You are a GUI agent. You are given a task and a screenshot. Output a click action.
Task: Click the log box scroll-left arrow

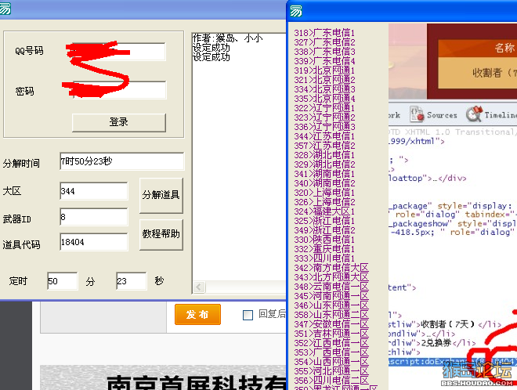[199, 287]
